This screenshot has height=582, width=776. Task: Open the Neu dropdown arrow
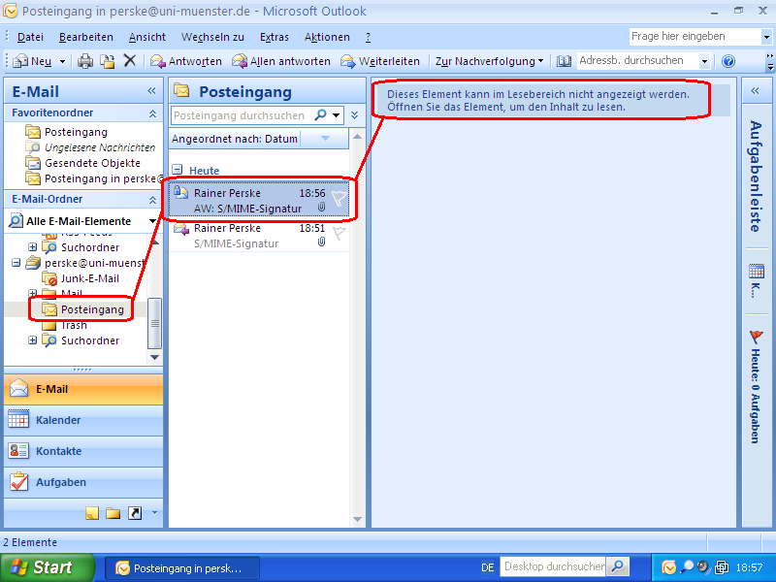pos(62,60)
